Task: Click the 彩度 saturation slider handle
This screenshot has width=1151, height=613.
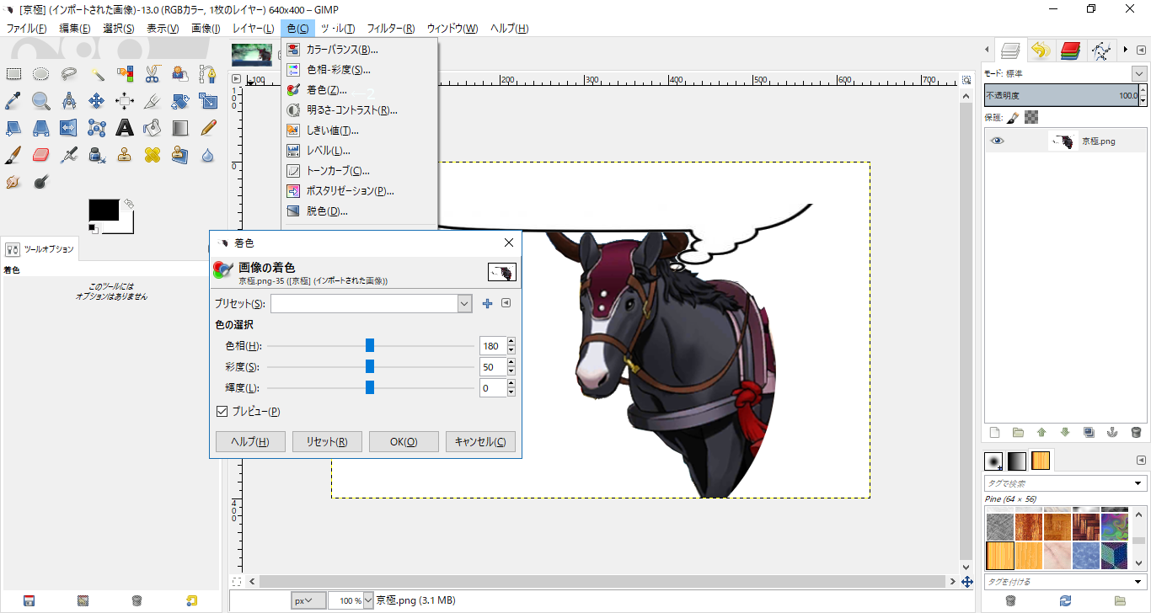Action: pyautogui.click(x=370, y=366)
